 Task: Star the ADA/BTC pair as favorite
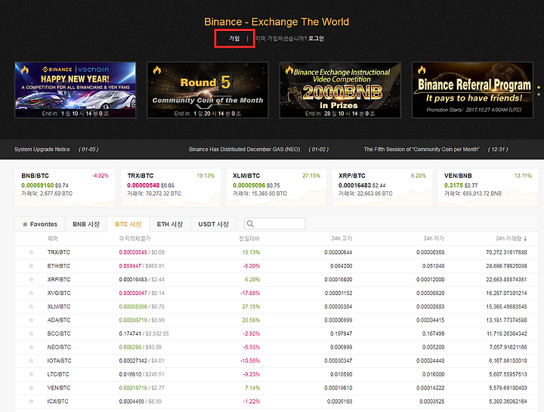click(31, 320)
